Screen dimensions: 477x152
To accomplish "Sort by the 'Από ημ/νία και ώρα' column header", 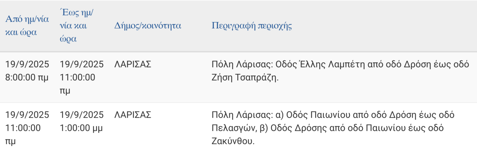I will pyautogui.click(x=27, y=26).
